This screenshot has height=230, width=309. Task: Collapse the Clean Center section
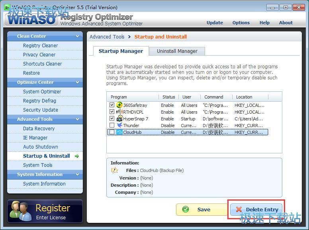point(77,36)
